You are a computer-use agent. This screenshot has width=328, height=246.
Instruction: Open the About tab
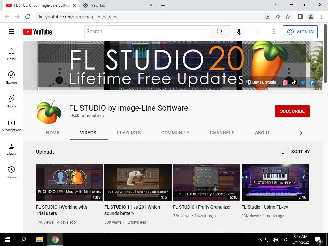[263, 133]
